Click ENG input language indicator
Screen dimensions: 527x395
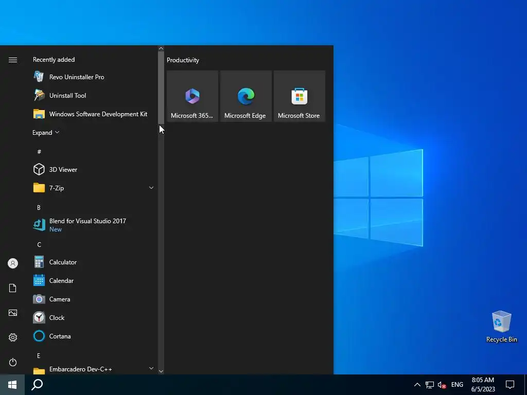click(x=457, y=385)
